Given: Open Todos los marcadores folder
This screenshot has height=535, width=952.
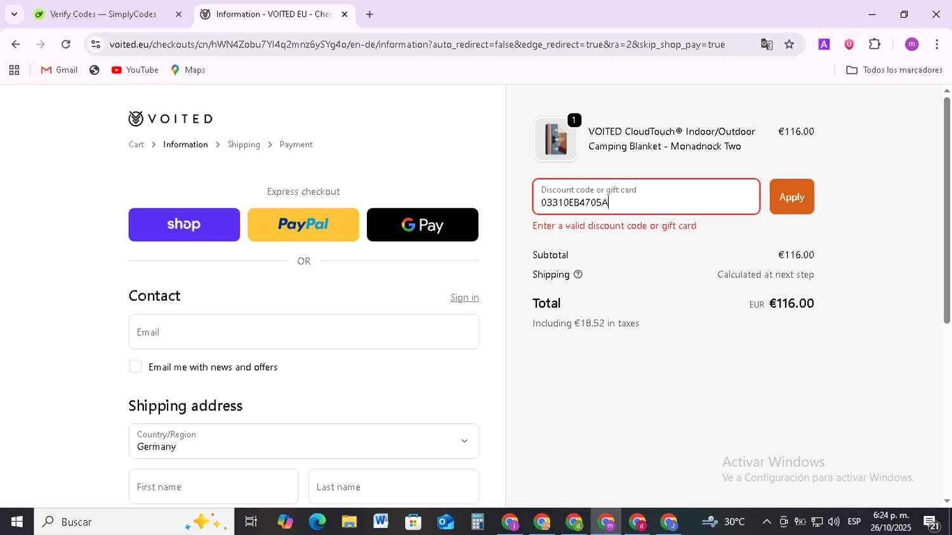Looking at the screenshot, I should click(x=894, y=70).
